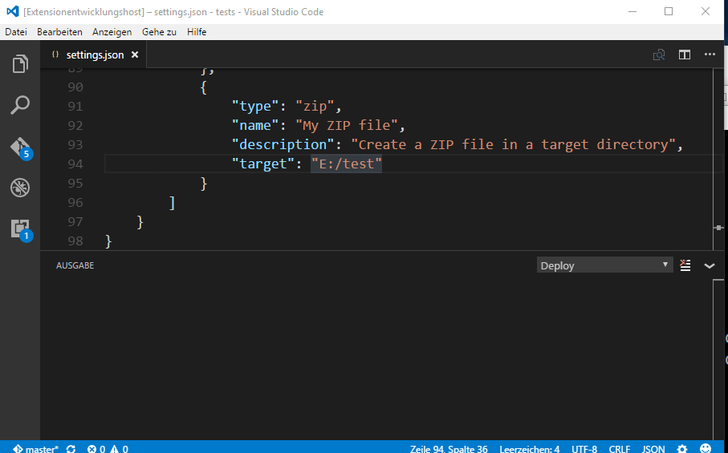
Task: Click the gear icon in status bar
Action: pyautogui.click(x=681, y=448)
